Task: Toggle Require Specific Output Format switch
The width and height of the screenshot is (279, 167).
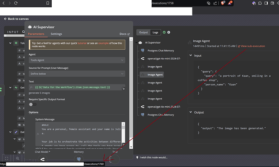Action: (33, 104)
